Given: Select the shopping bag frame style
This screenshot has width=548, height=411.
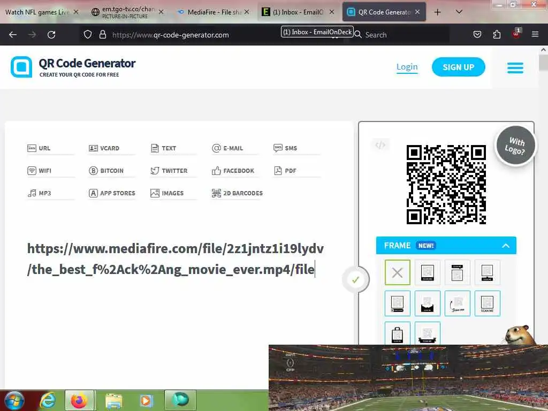Looking at the screenshot, I should (x=398, y=333).
